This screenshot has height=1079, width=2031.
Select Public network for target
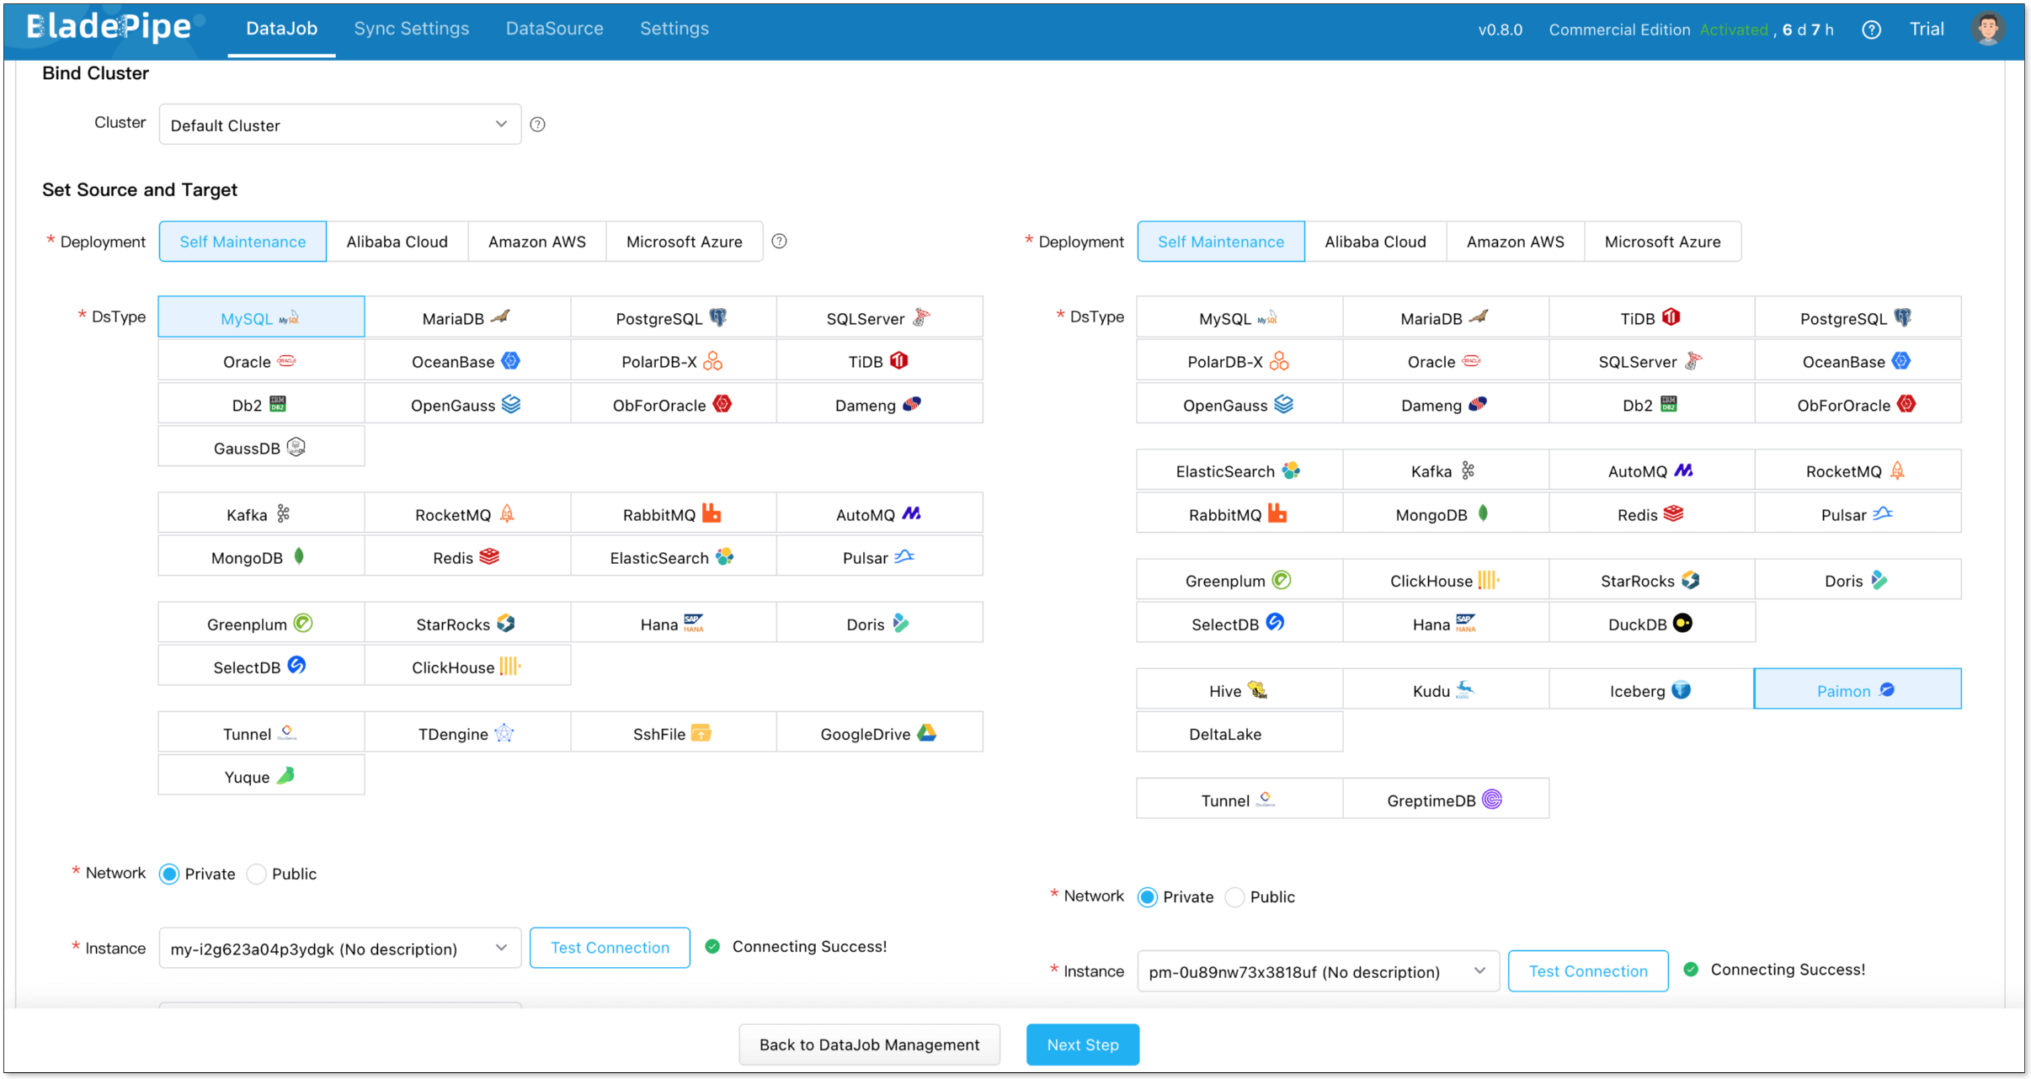pos(1234,897)
